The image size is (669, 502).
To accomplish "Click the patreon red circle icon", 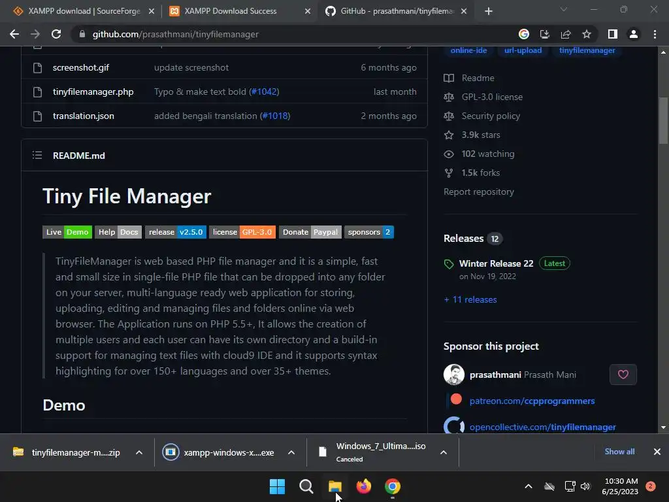I will [456, 399].
